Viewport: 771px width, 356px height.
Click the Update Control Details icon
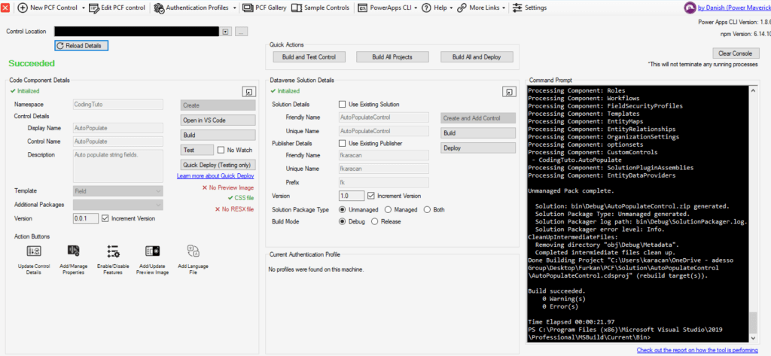34,251
